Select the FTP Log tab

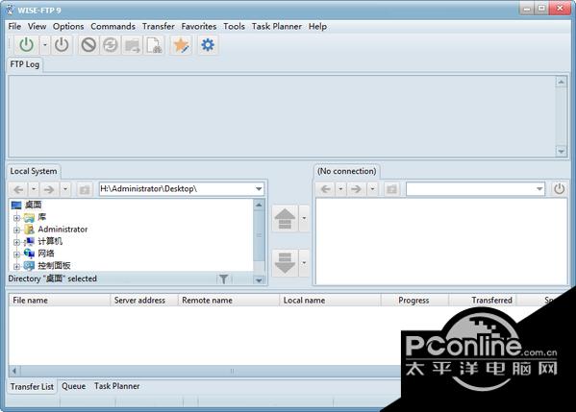click(x=25, y=64)
